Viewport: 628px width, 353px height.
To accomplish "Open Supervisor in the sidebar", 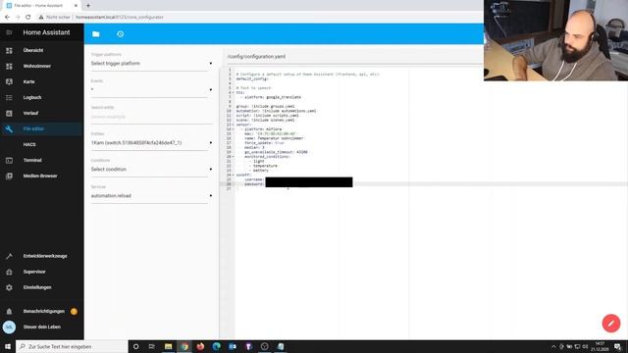I will (34, 272).
